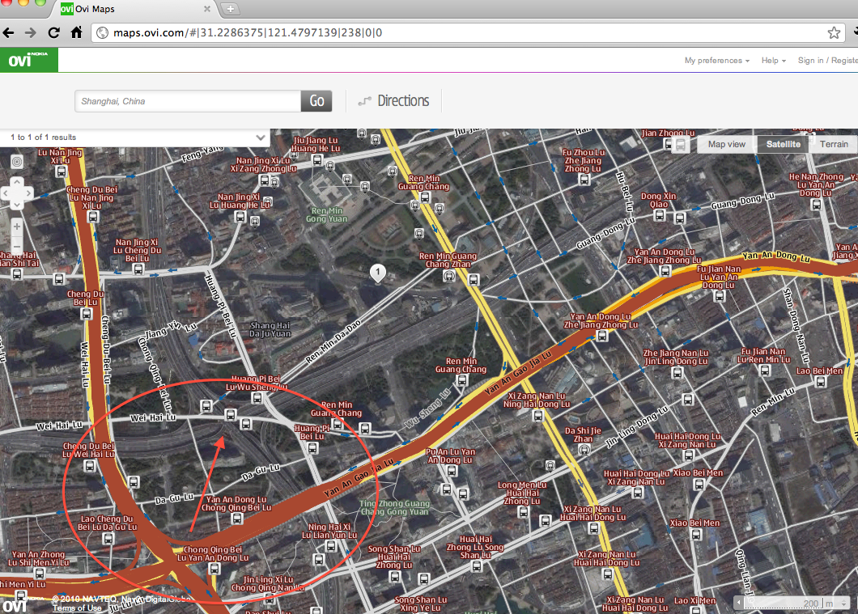Viewport: 858px width, 614px height.
Task: Click the Ovi Nokia logo
Action: 28,61
